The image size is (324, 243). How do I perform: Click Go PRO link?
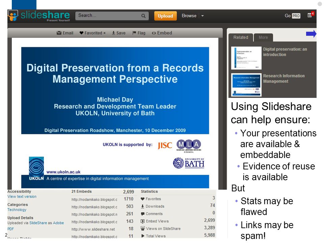(x=292, y=16)
